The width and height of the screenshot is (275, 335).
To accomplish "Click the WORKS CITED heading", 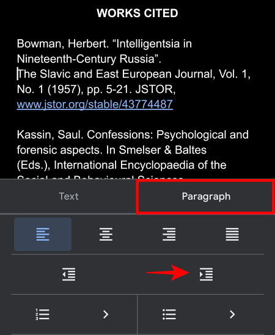I will [137, 13].
